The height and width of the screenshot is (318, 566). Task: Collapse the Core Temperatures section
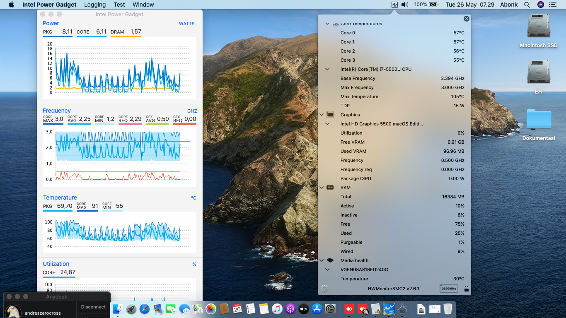pos(327,24)
